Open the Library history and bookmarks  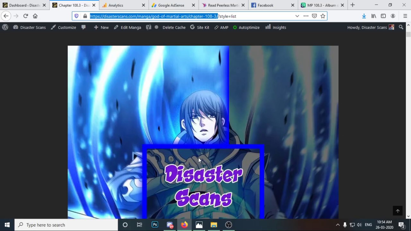click(x=374, y=16)
